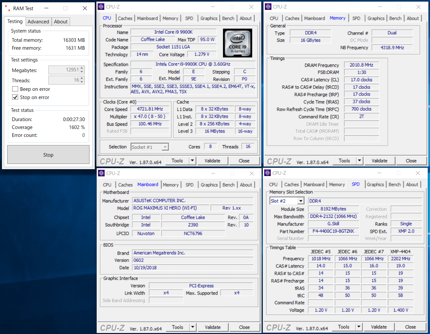Click the Intel Core i9 X-series logo

(238, 43)
